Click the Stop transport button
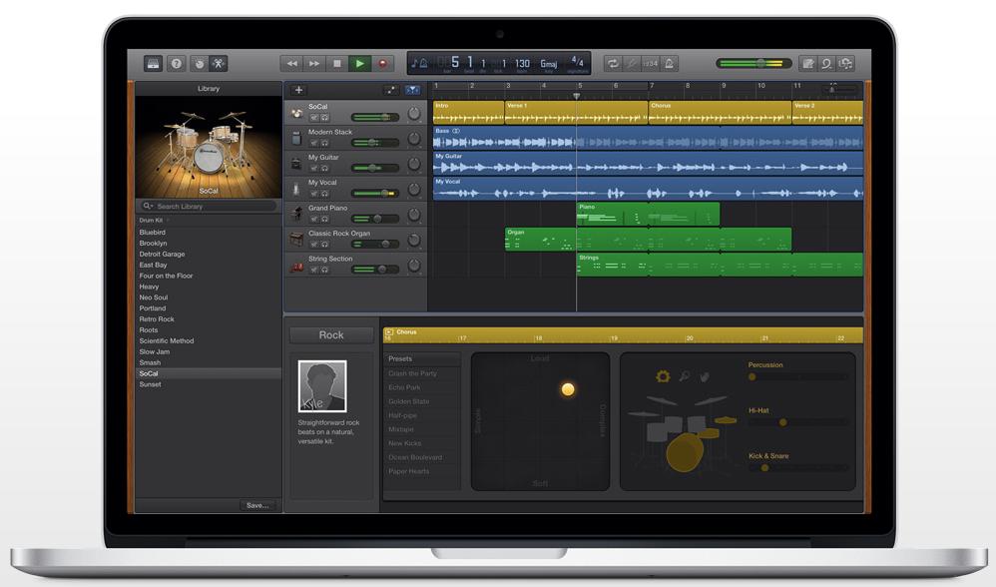Screen dimensions: 996x587 point(337,64)
